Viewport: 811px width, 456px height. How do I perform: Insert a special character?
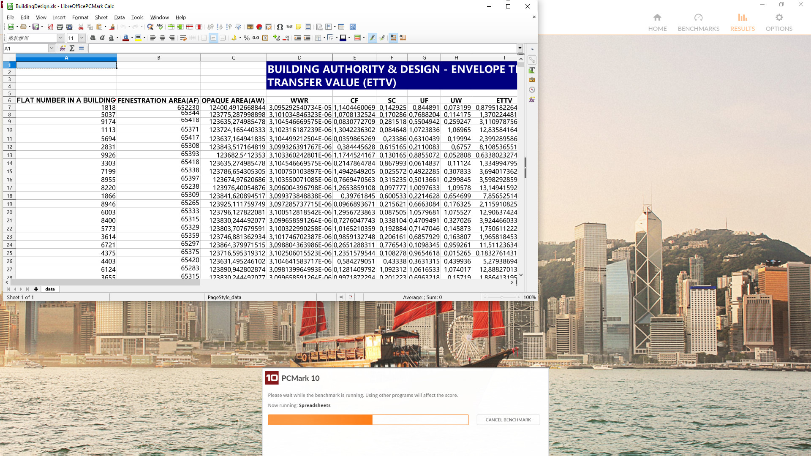coord(279,27)
